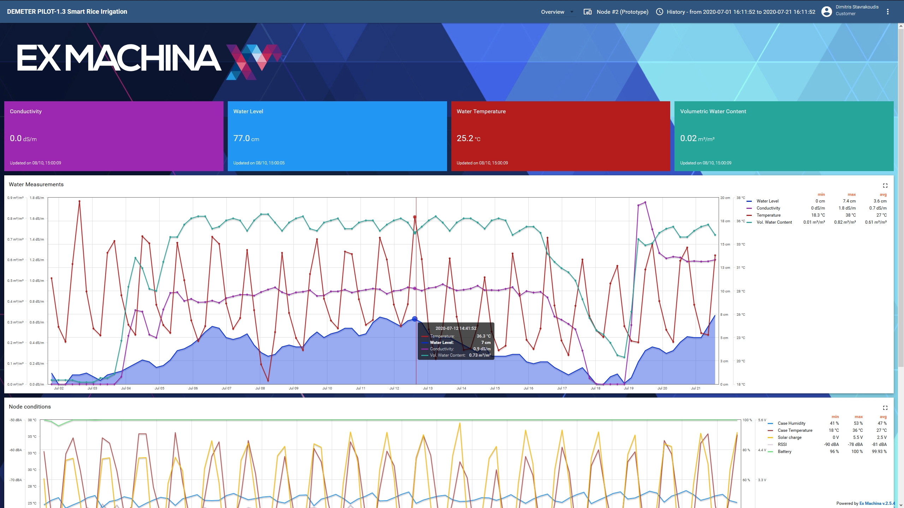Click the Volumetric Water Content card
Screen dimensions: 904x508
[x=784, y=136]
